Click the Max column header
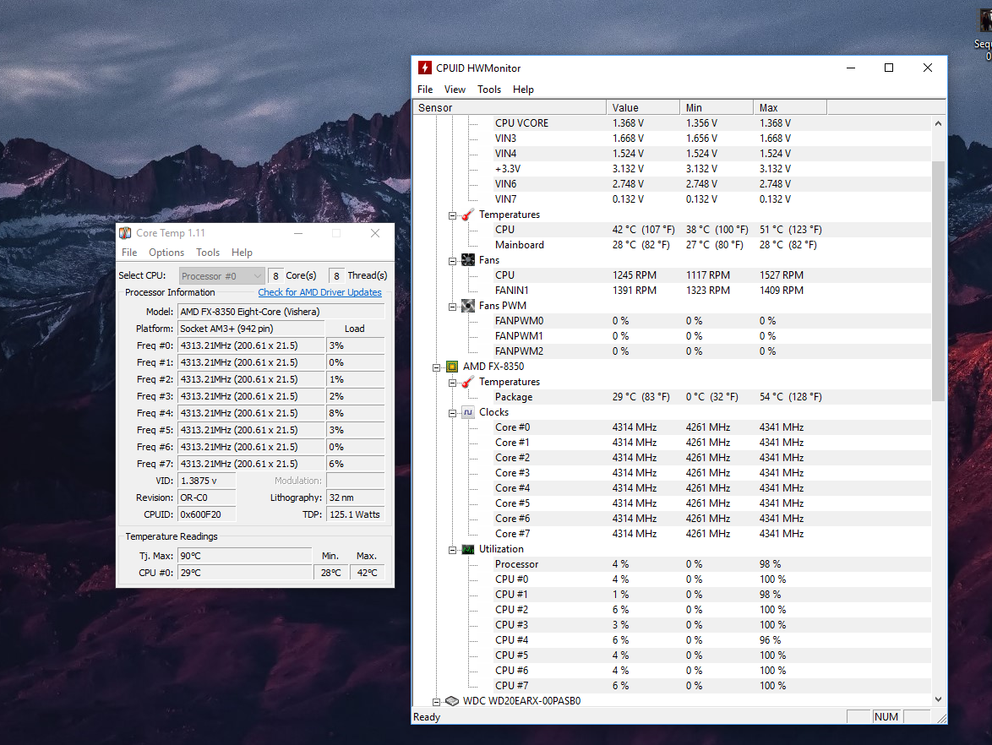992x745 pixels. 789,107
